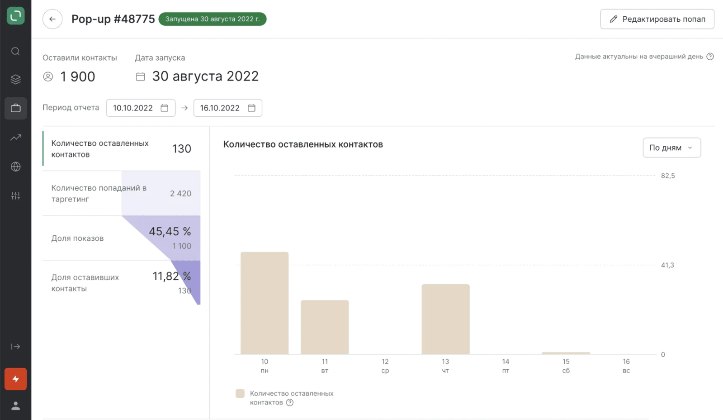This screenshot has height=420, width=723.
Task: Click the help icon near data freshness note
Action: click(710, 57)
